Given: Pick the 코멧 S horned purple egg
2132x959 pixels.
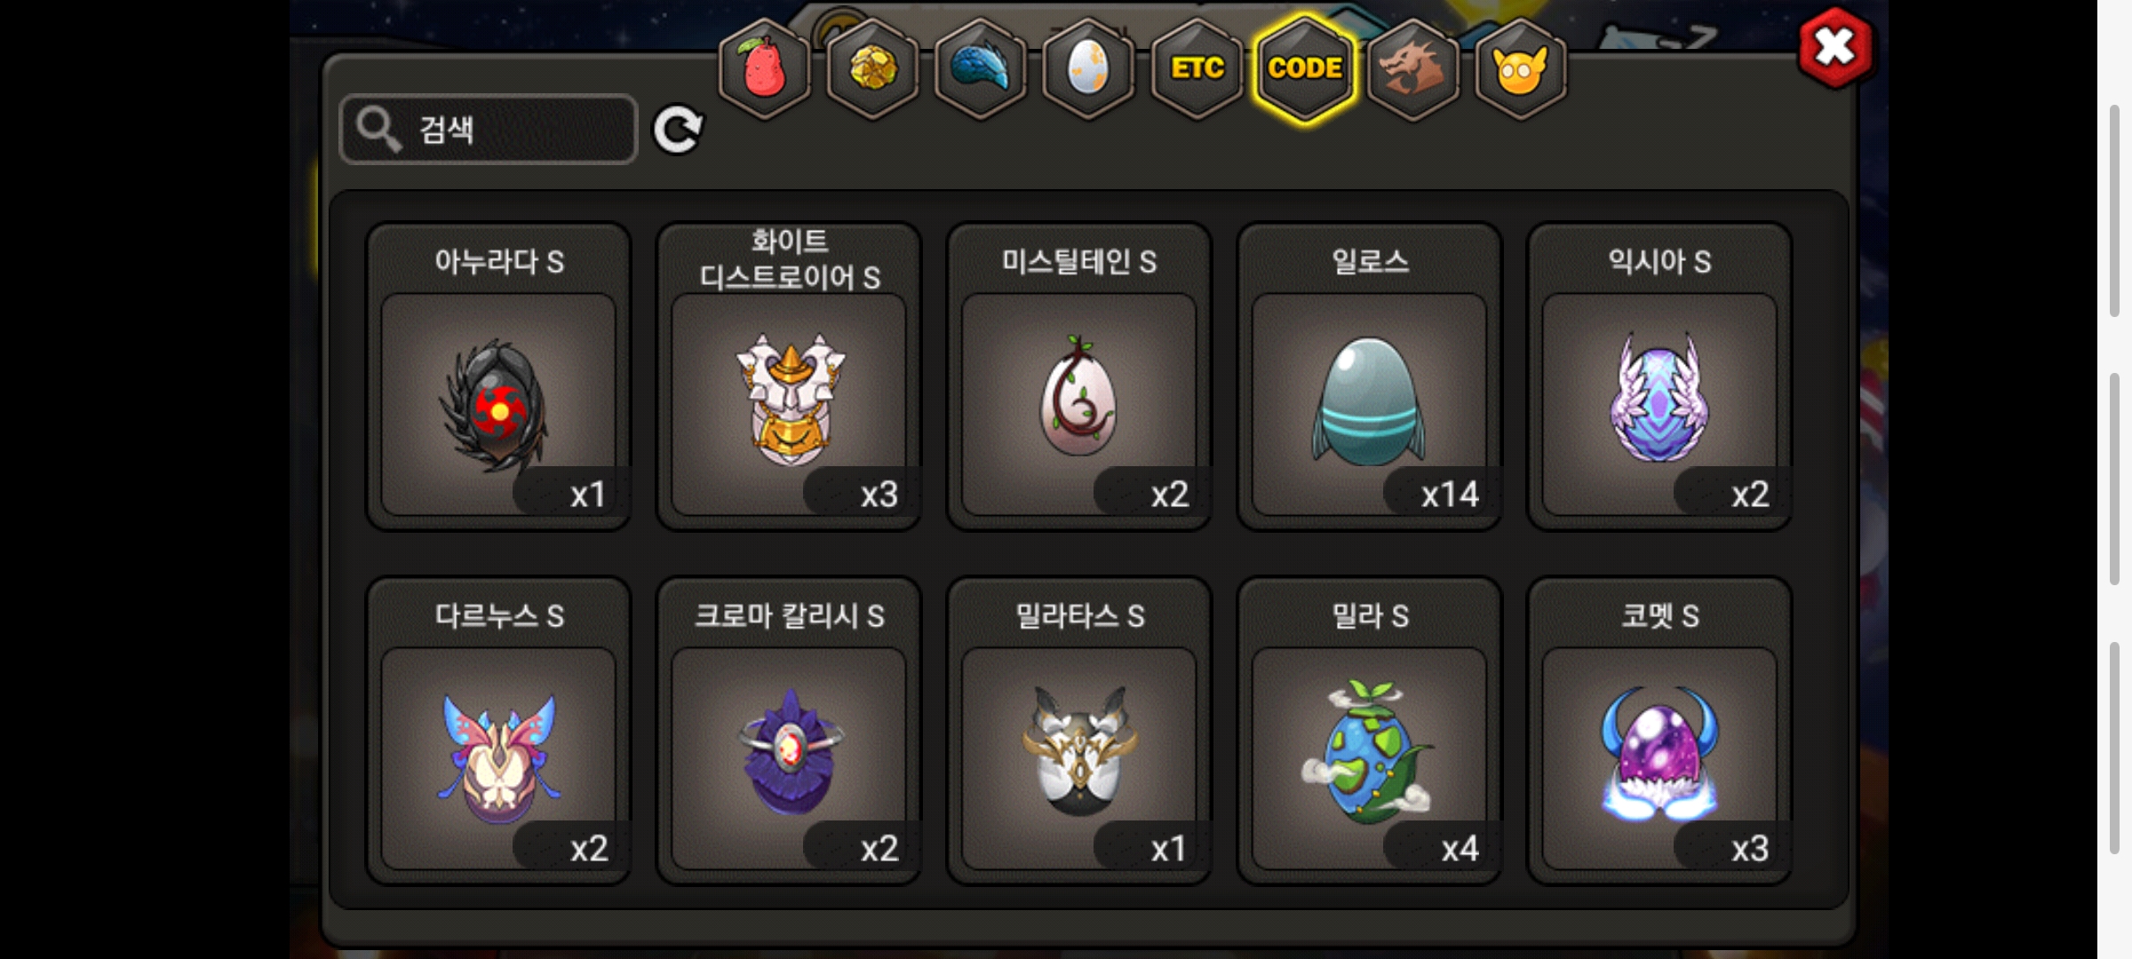Looking at the screenshot, I should 1659,731.
